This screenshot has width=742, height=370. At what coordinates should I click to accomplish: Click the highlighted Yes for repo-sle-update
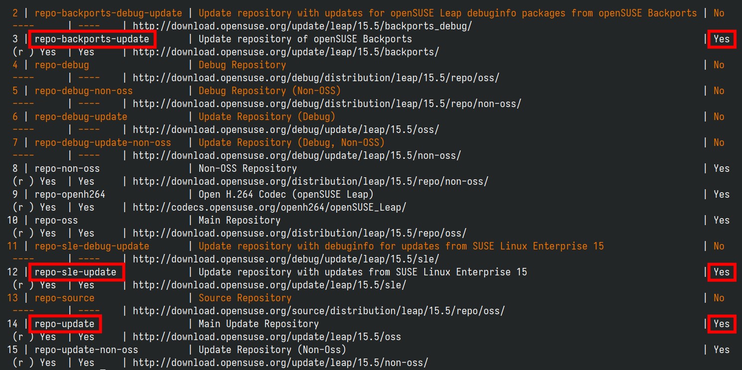coord(721,272)
